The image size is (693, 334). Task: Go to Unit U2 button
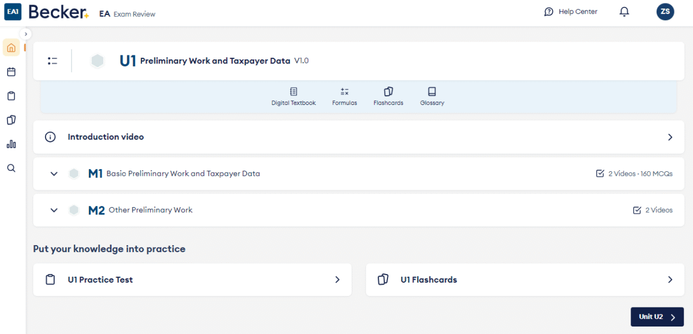pyautogui.click(x=657, y=317)
